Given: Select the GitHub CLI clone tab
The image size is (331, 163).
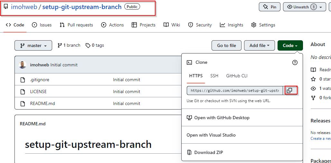Looking at the screenshot, I should 237,76.
